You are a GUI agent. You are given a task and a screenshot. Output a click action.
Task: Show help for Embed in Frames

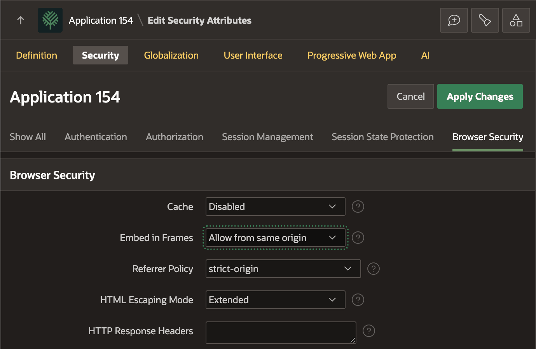click(358, 238)
